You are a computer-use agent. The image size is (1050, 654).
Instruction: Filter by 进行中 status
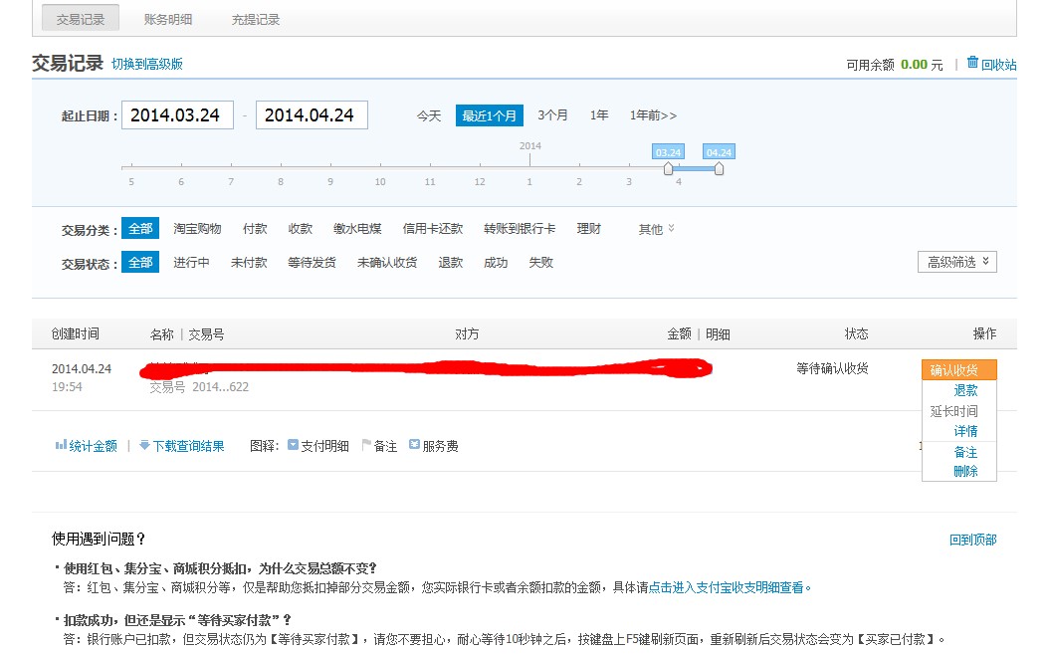191,262
